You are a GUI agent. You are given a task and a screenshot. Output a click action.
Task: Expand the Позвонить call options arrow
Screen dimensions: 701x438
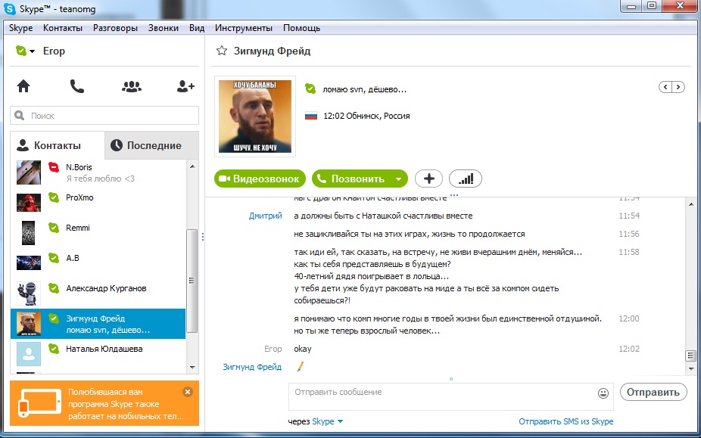(398, 179)
